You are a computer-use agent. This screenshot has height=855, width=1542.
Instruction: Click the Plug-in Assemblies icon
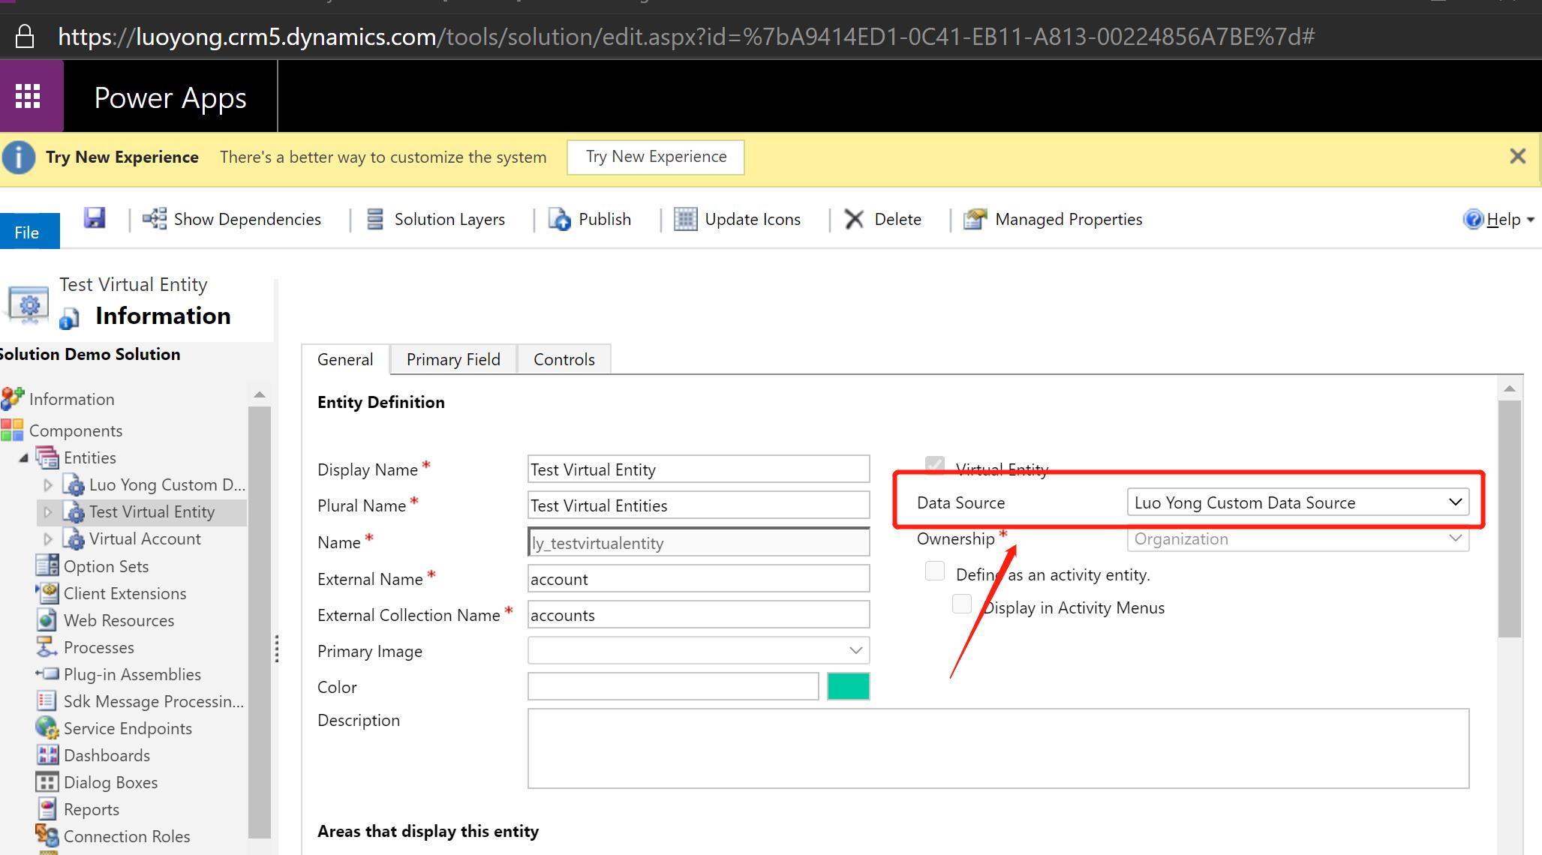click(47, 673)
